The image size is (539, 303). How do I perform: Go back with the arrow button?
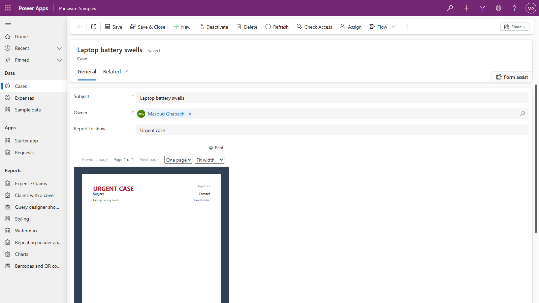click(x=80, y=27)
